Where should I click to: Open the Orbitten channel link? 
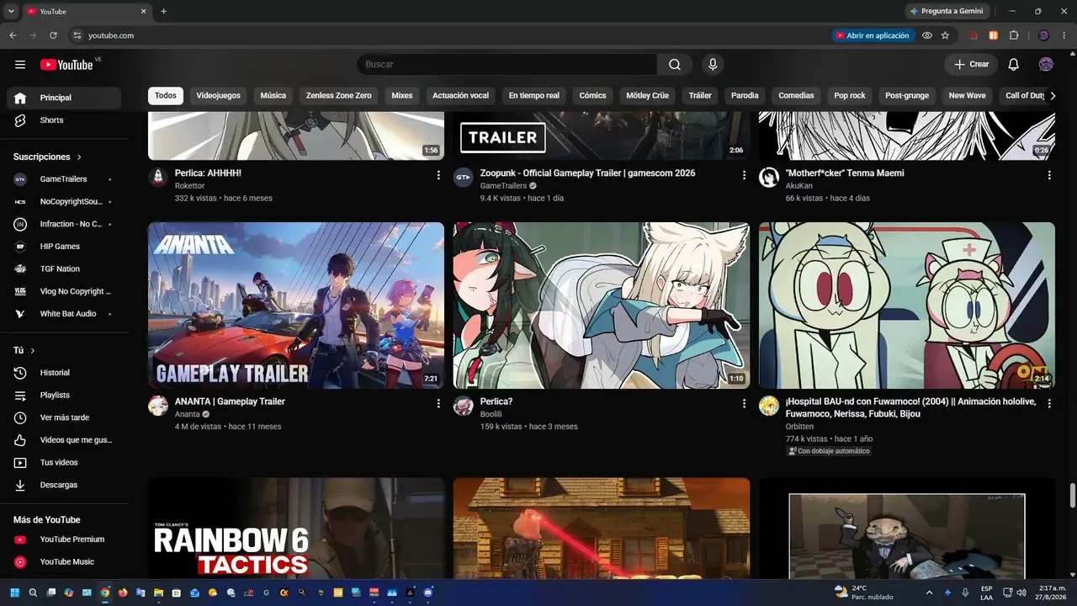point(799,427)
